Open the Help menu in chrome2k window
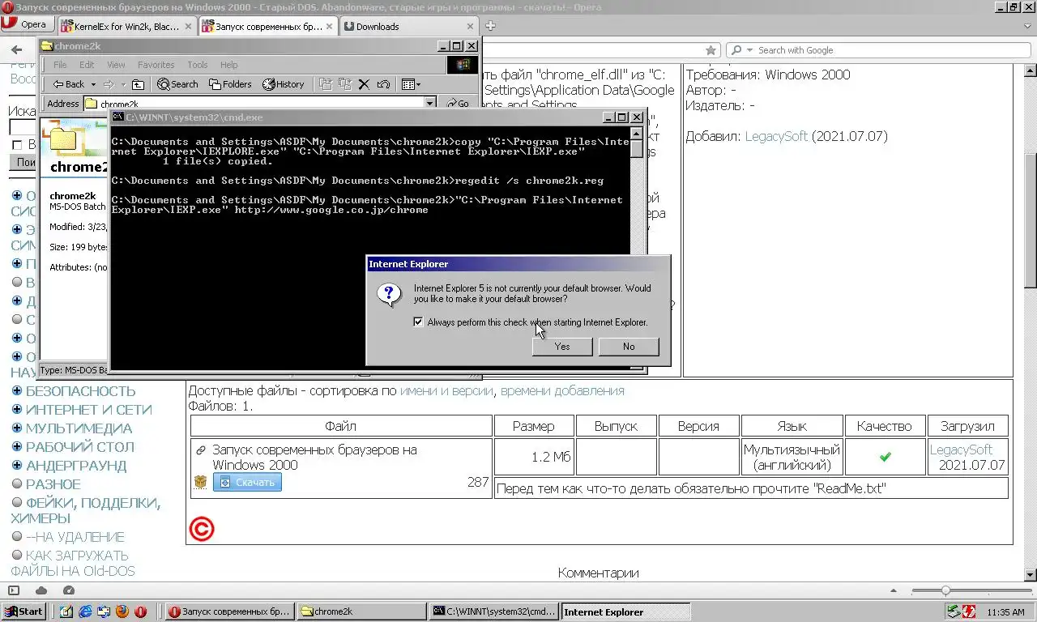The image size is (1037, 622). 229,65
